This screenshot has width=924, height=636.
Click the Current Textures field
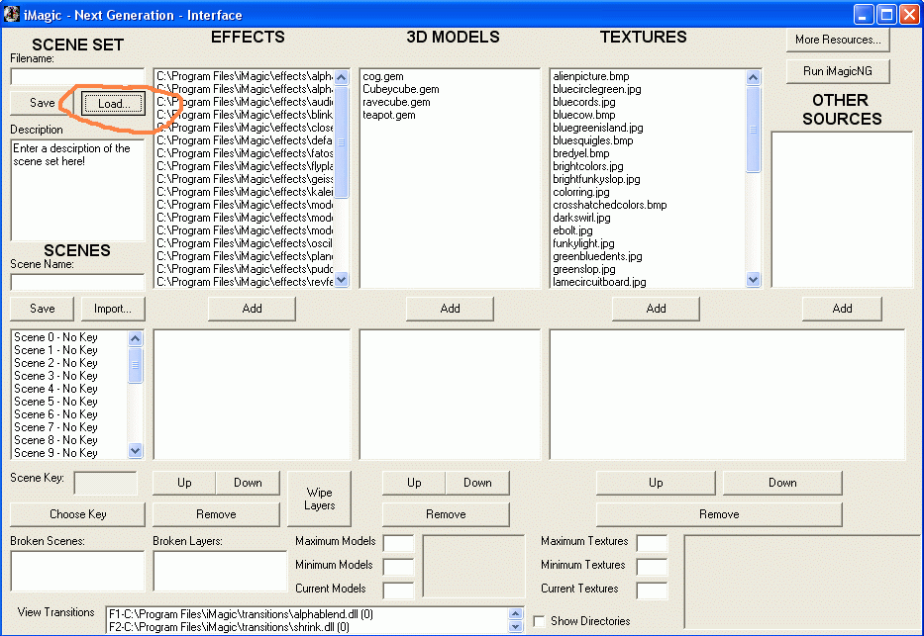click(652, 590)
